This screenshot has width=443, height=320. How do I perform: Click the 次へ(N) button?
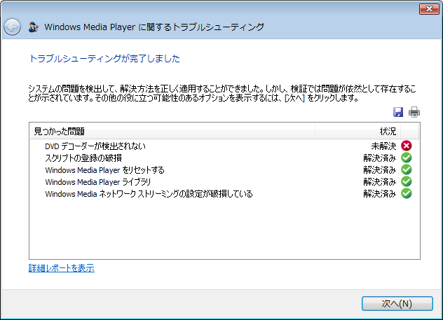397,304
